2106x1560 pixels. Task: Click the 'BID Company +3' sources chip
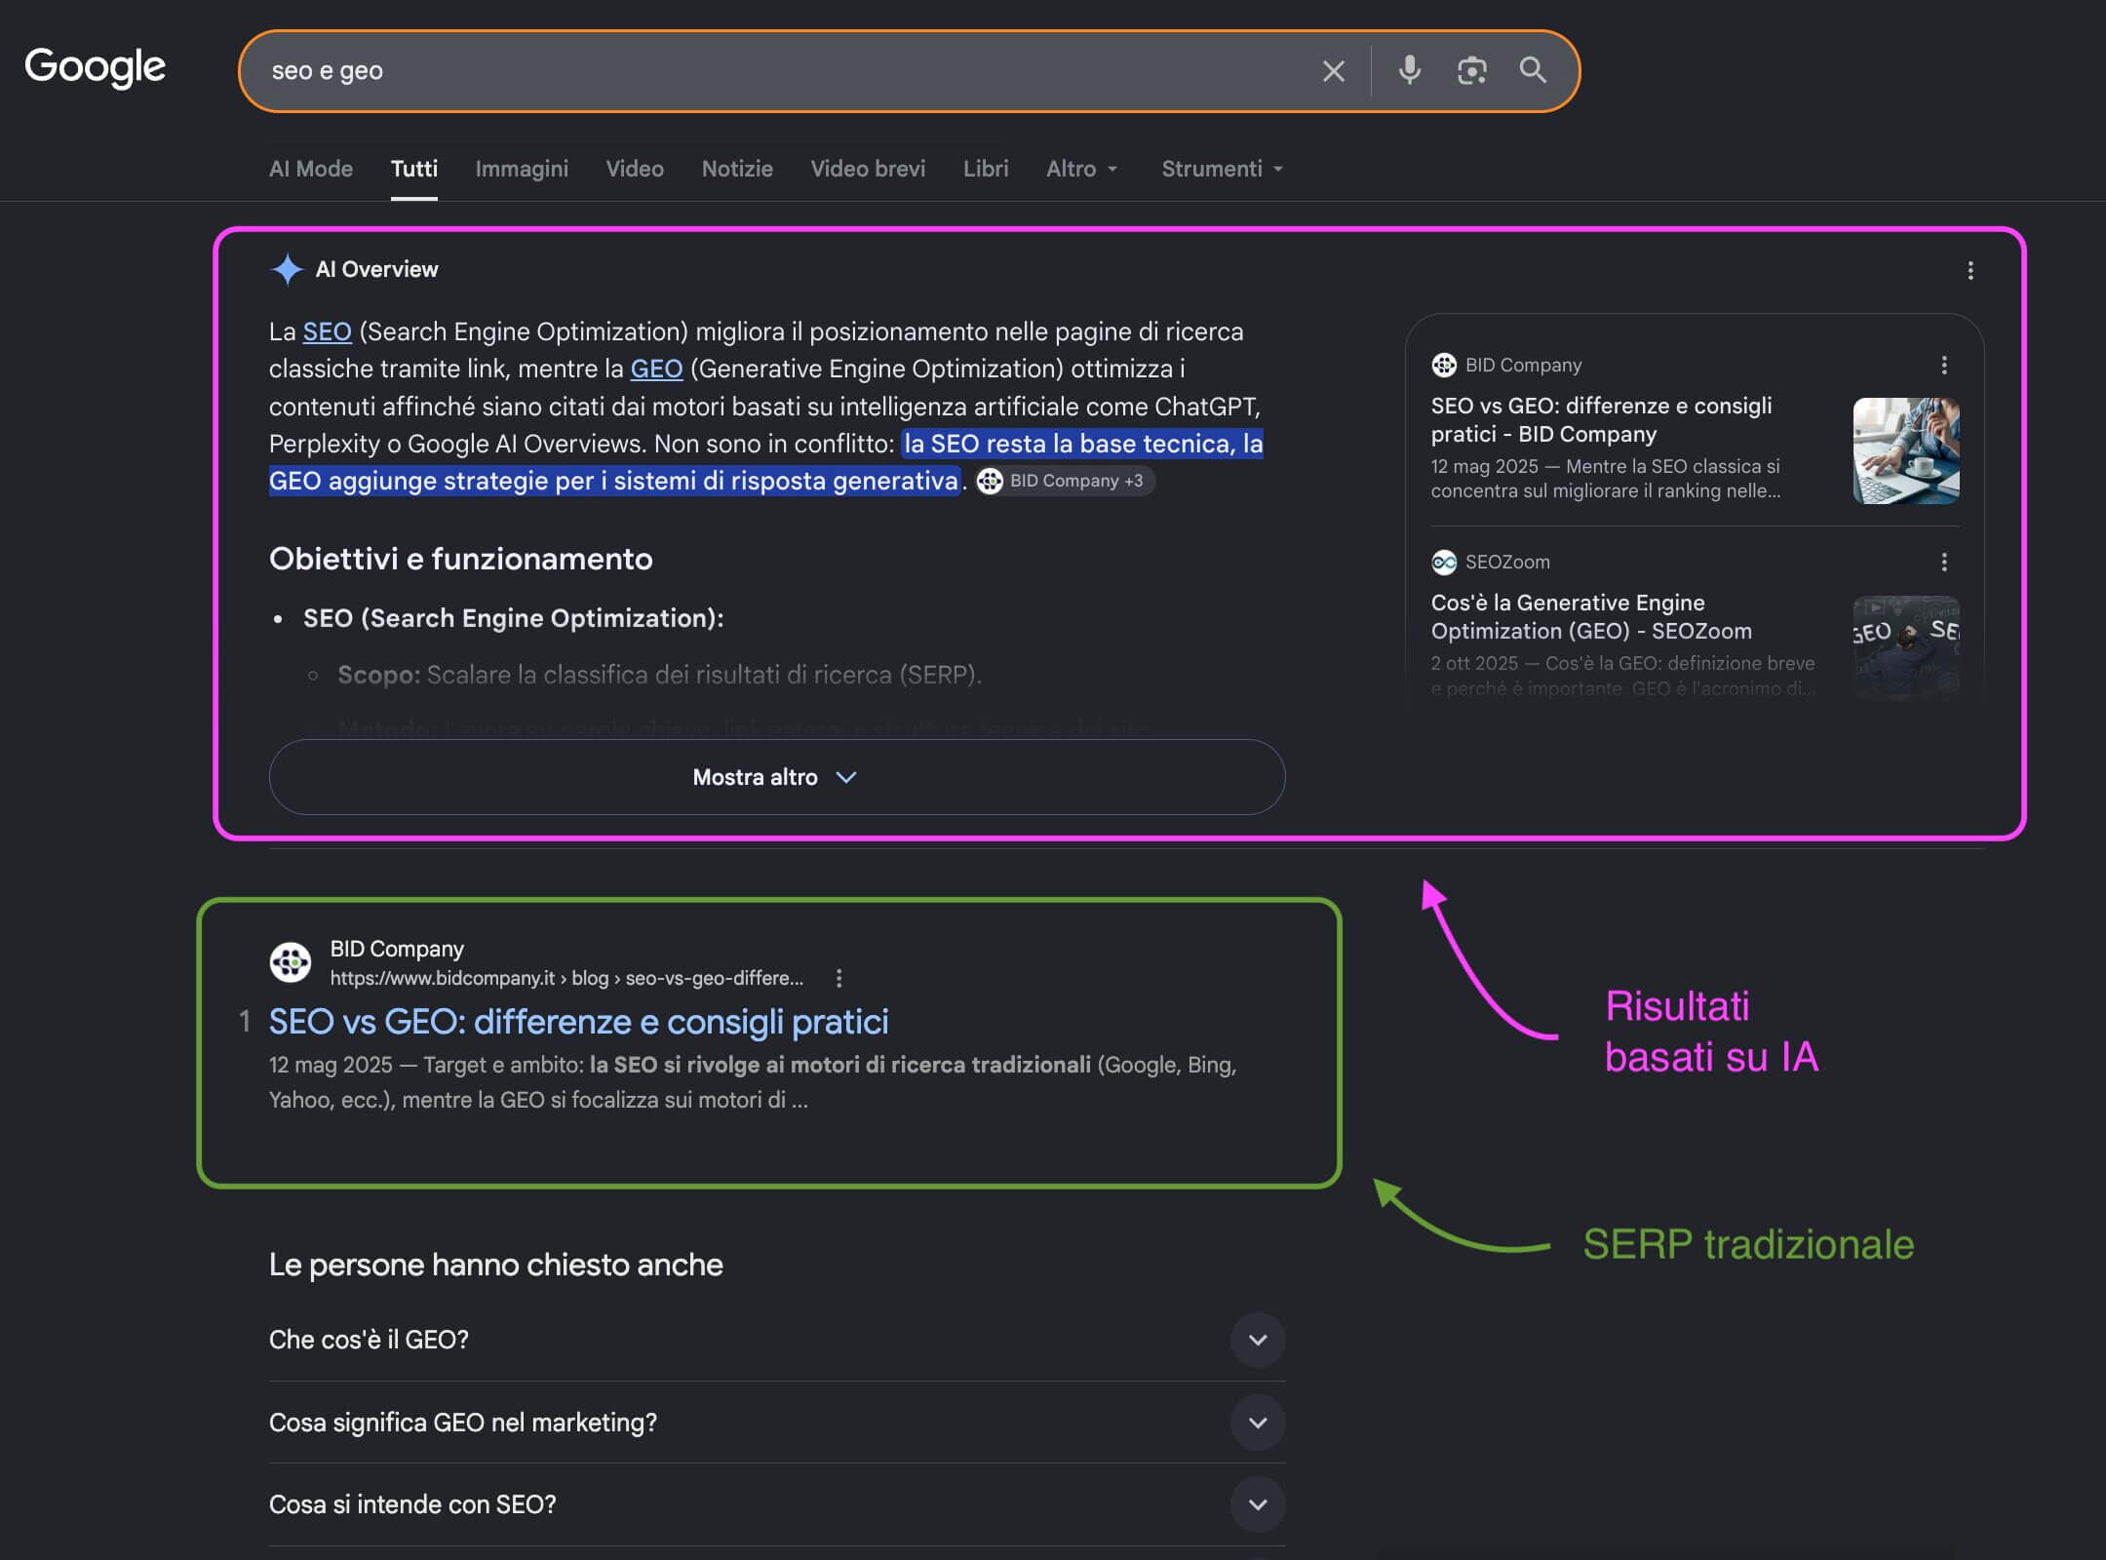tap(1065, 481)
